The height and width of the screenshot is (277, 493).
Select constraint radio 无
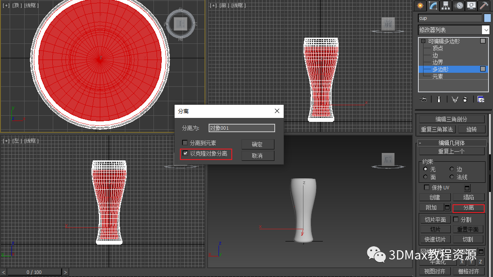tap(425, 169)
